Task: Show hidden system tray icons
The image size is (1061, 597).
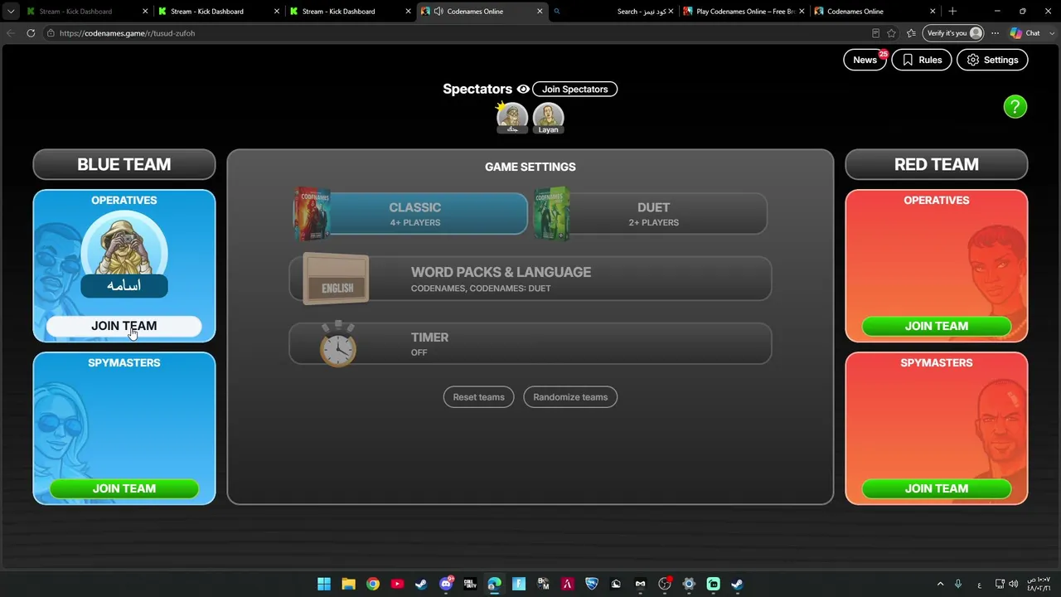Action: pos(940,584)
